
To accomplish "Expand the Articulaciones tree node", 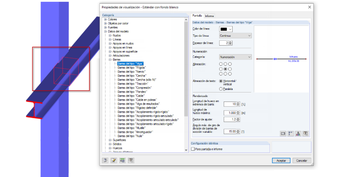I will pyautogui.click(x=110, y=56).
